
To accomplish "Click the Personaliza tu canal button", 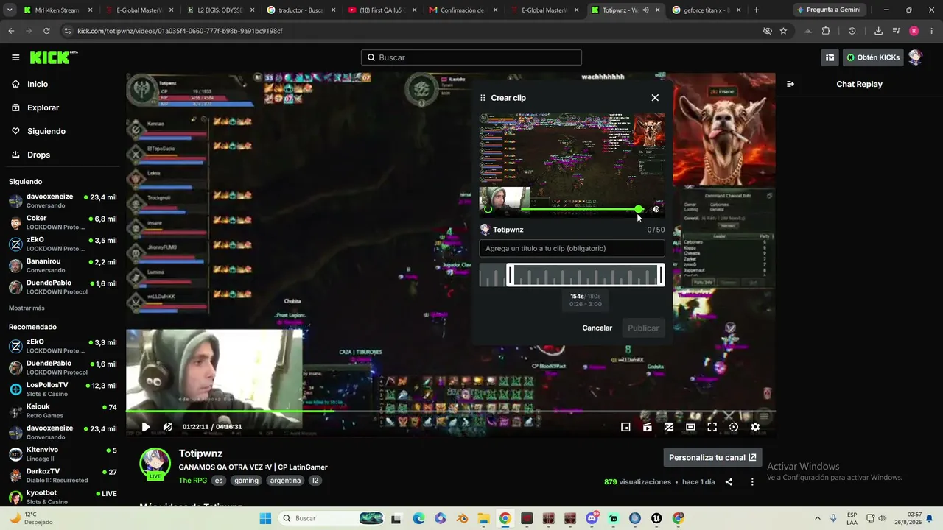I will click(712, 457).
